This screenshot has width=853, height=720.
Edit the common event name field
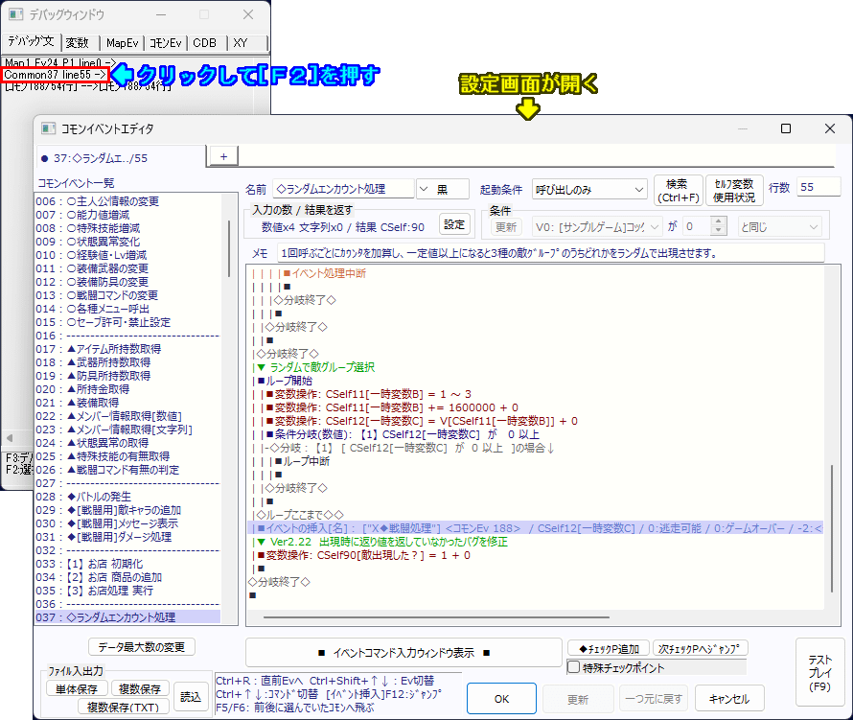click(x=343, y=189)
